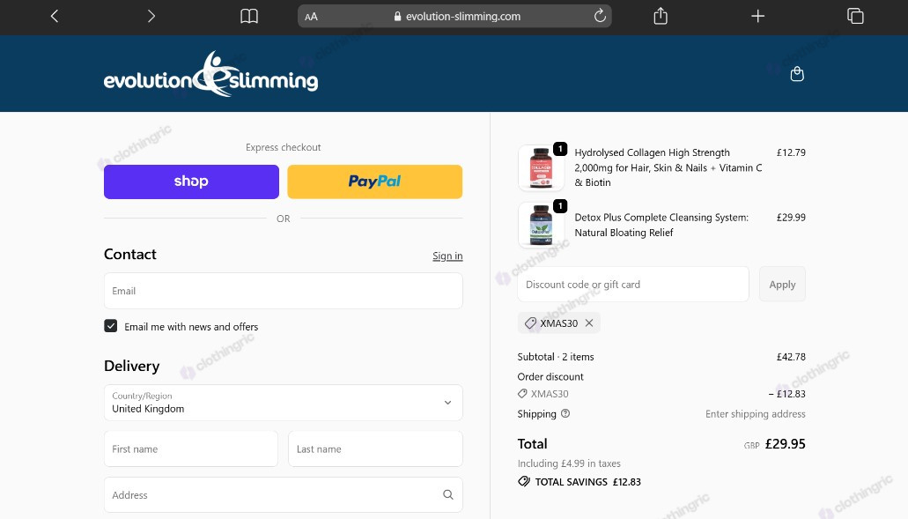The height and width of the screenshot is (519, 908).
Task: Click the £29.99 Detox Plus price
Action: coord(791,218)
